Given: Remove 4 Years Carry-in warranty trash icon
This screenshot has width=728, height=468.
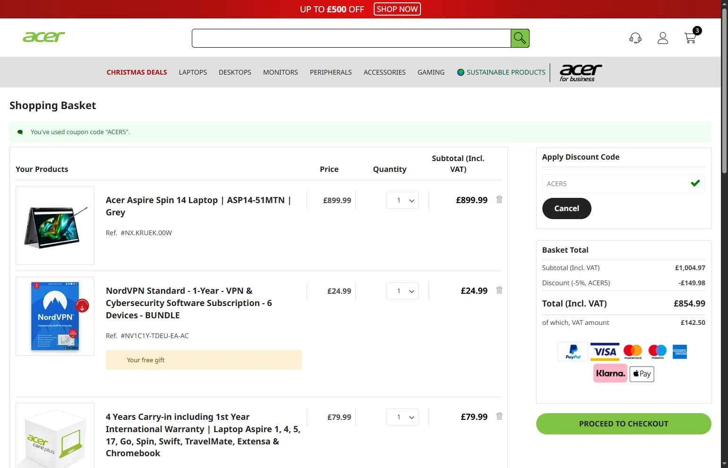Looking at the screenshot, I should tap(499, 416).
